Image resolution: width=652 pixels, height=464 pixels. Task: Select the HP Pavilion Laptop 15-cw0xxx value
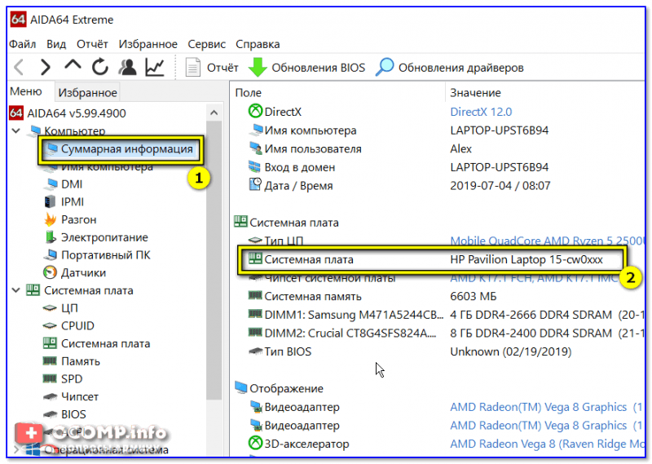point(526,259)
